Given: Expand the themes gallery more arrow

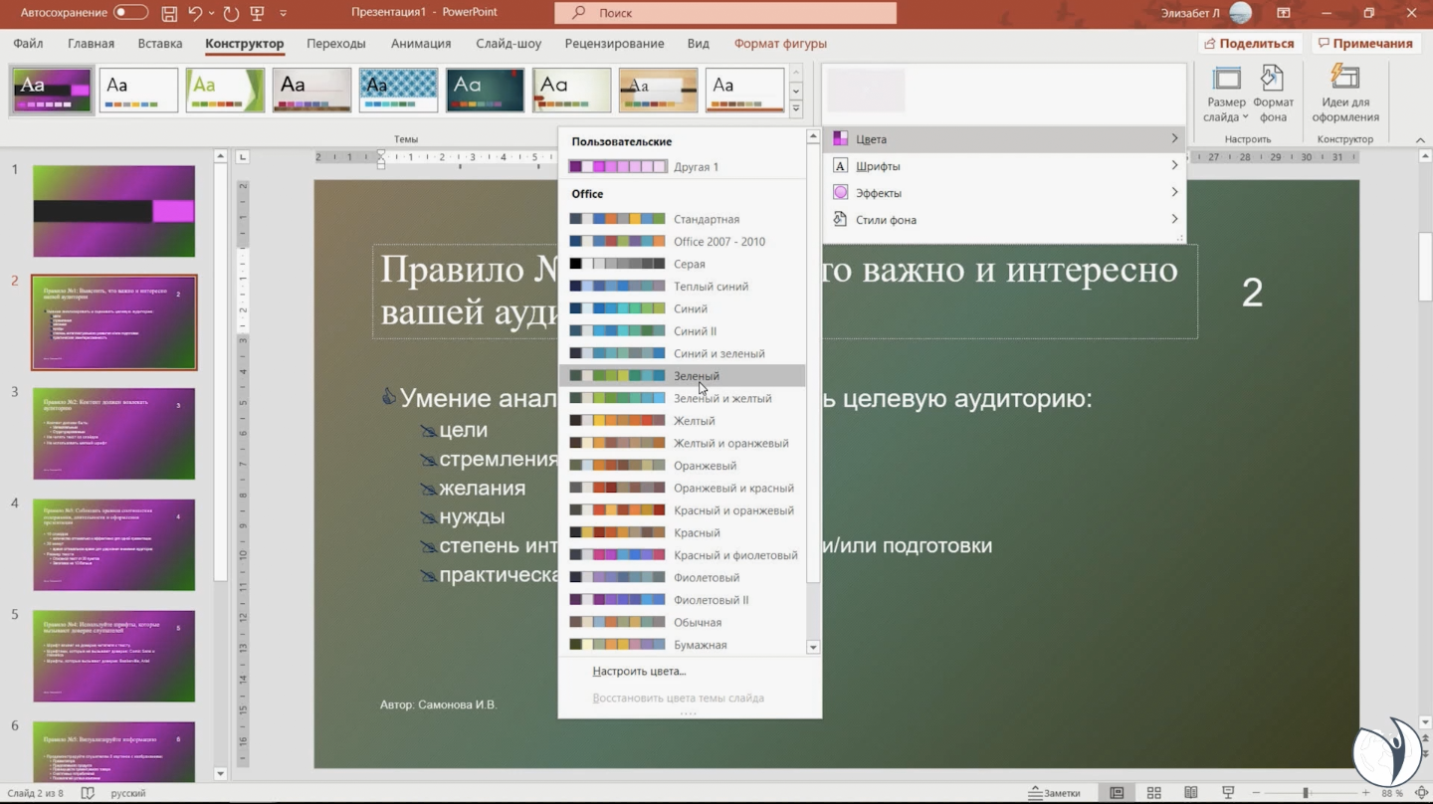Looking at the screenshot, I should [796, 108].
